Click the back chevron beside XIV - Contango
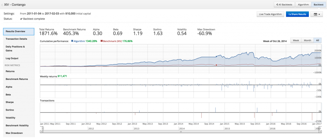The width and height of the screenshot is (327, 139). 2,5
